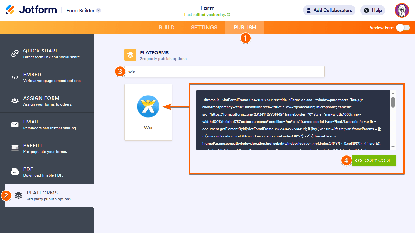Copy the Wix embed code

tap(374, 160)
